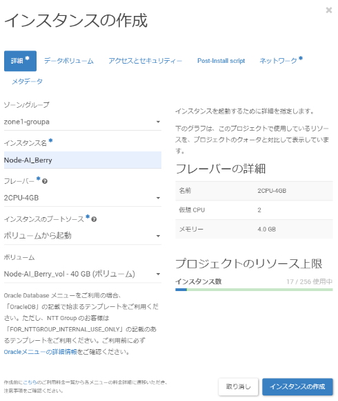Expand the 2CPU-4GB flavor dropdown

pos(83,198)
